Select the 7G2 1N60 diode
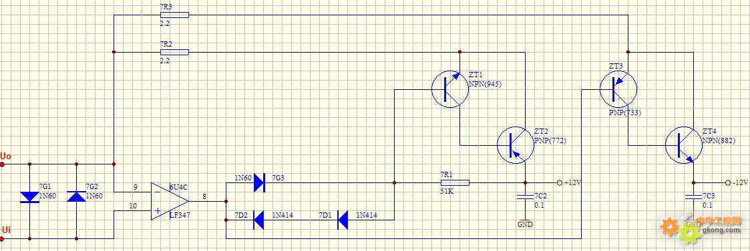The width and height of the screenshot is (750, 251). [77, 196]
